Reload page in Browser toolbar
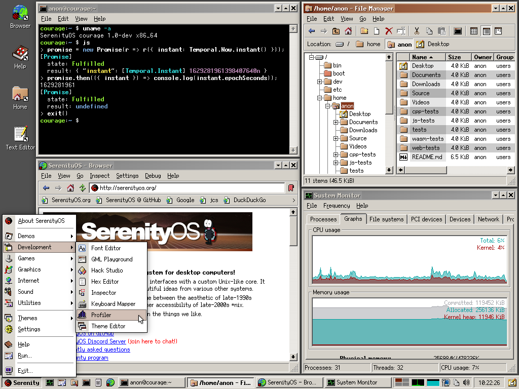This screenshot has height=389, width=519. pos(83,188)
